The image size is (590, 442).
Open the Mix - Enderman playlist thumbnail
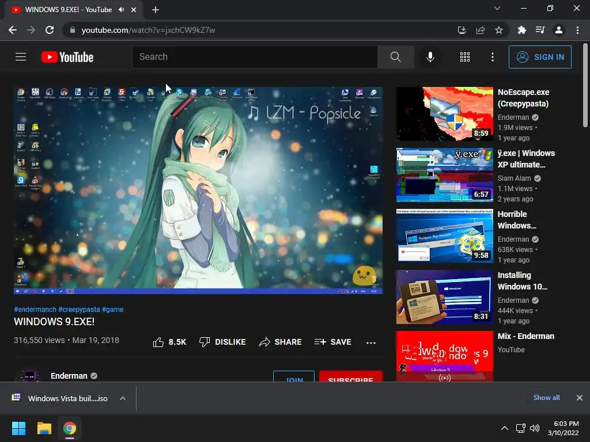pyautogui.click(x=444, y=356)
